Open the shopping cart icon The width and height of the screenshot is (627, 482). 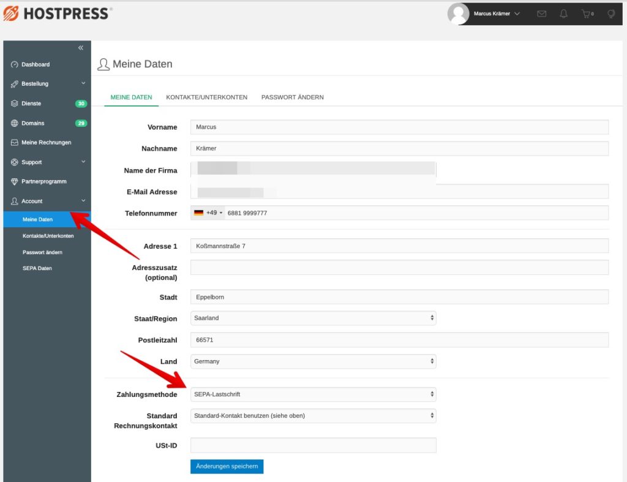(586, 14)
